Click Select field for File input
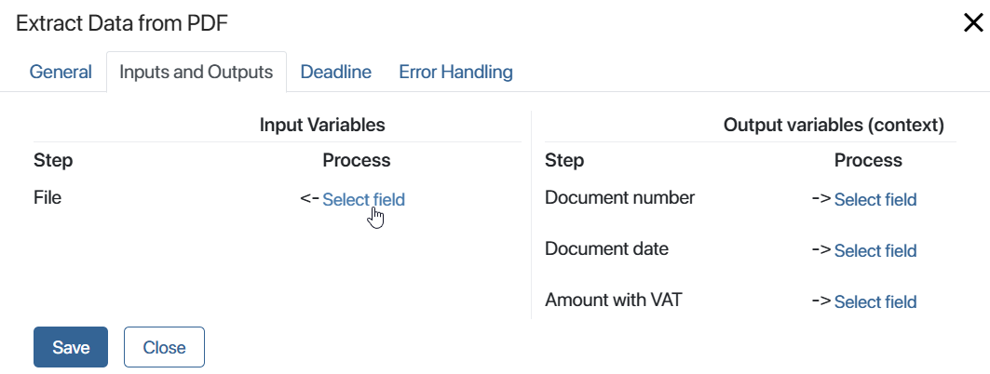The image size is (990, 374). [x=363, y=200]
